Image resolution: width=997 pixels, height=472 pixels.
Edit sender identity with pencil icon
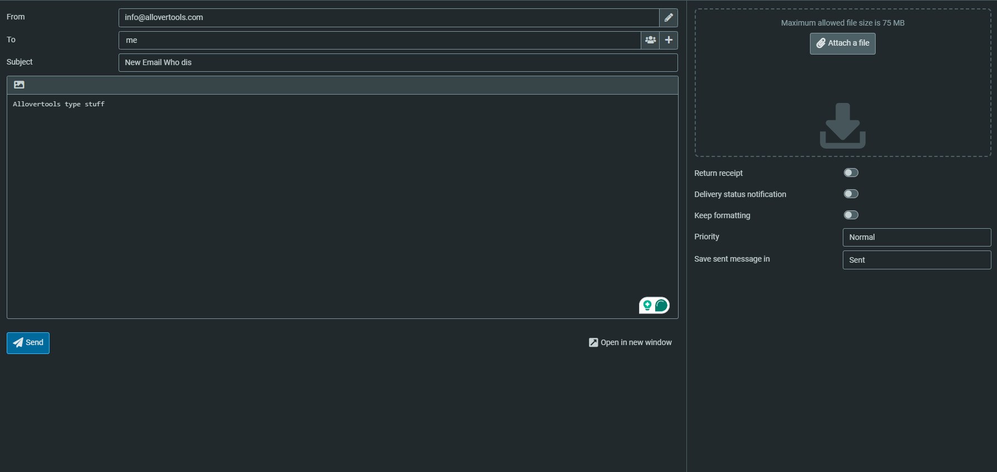tap(669, 18)
